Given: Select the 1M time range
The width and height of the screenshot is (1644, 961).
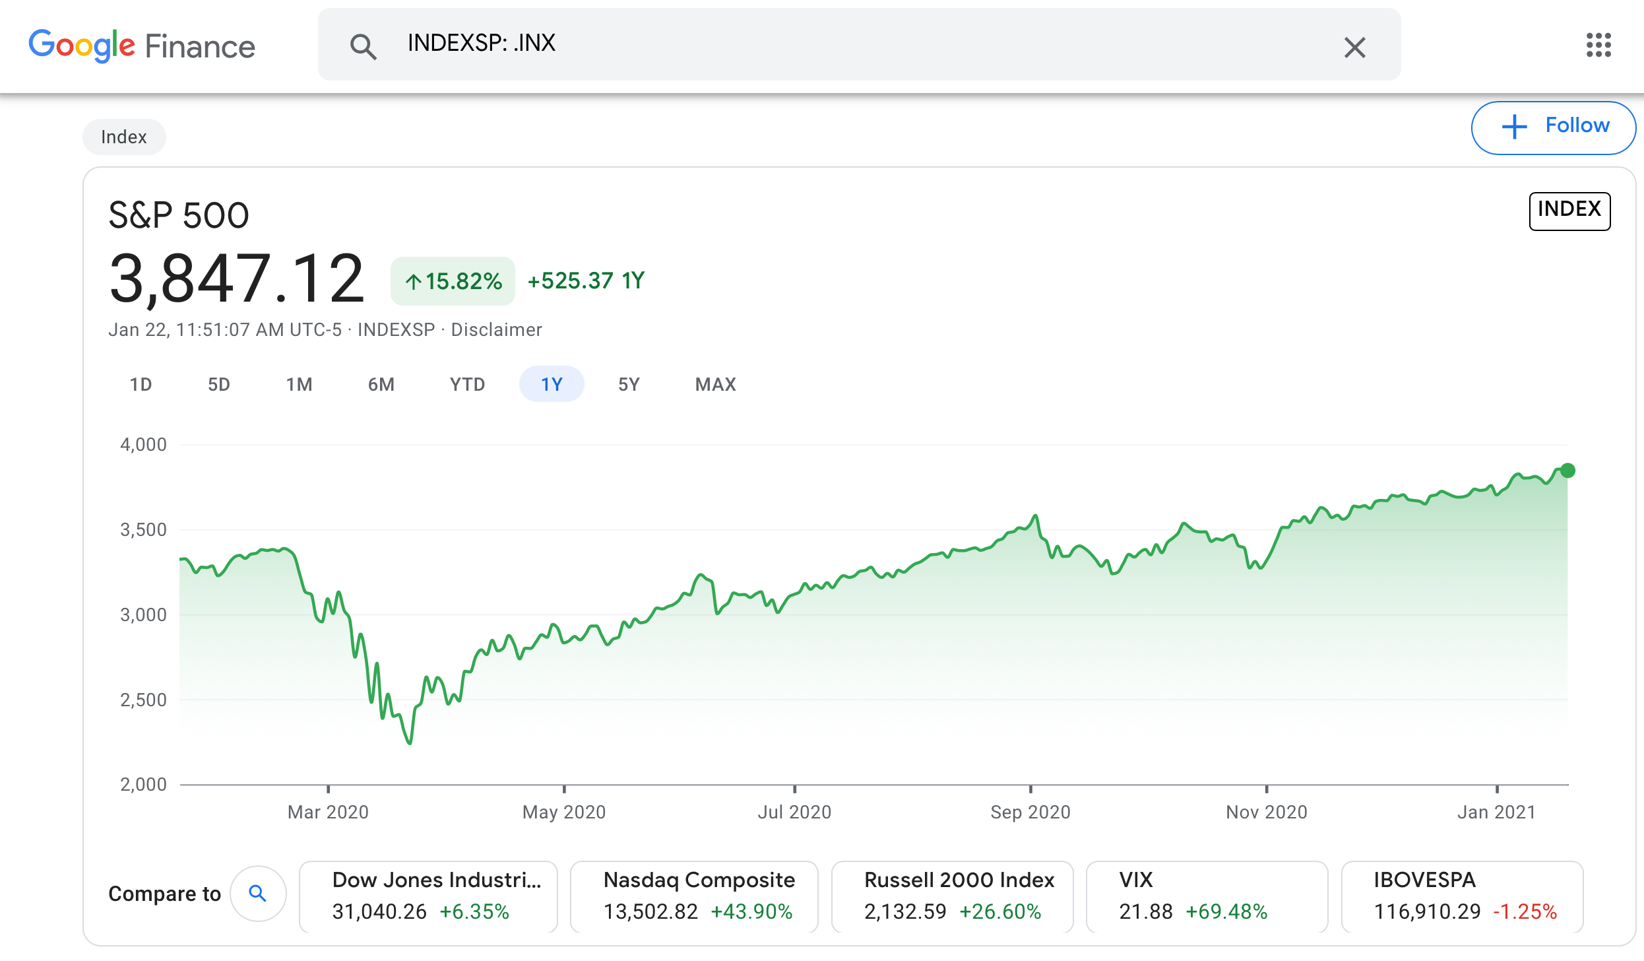Looking at the screenshot, I should click(x=299, y=384).
